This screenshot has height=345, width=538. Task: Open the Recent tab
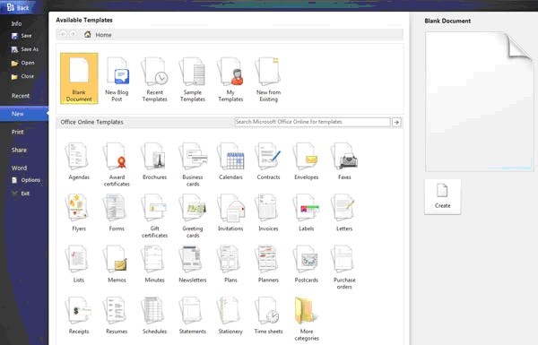[21, 96]
